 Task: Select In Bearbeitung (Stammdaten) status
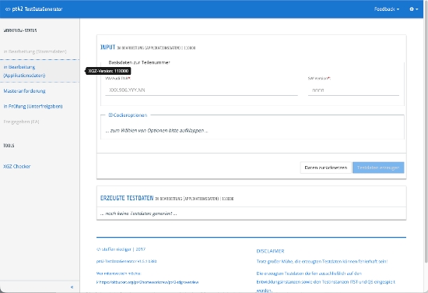coord(35,51)
